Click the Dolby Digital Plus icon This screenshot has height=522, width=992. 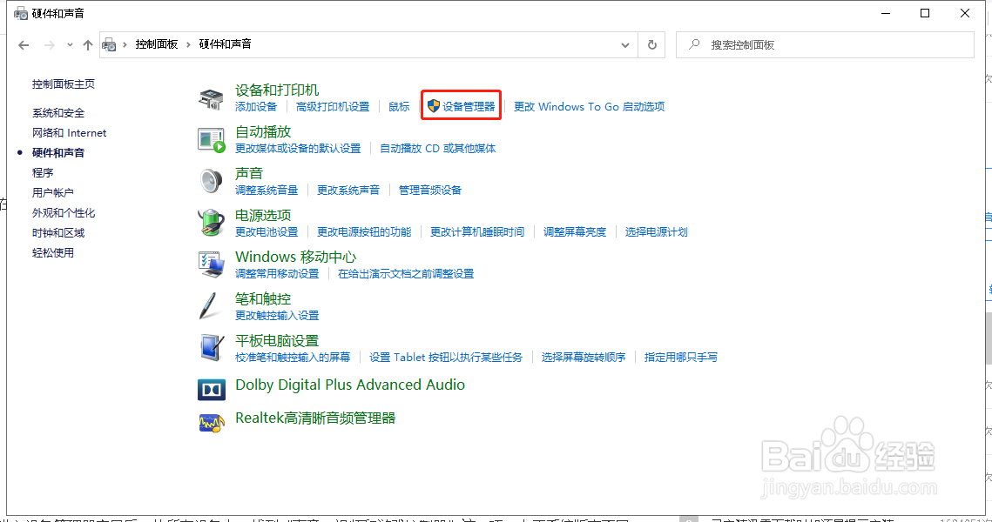[212, 390]
